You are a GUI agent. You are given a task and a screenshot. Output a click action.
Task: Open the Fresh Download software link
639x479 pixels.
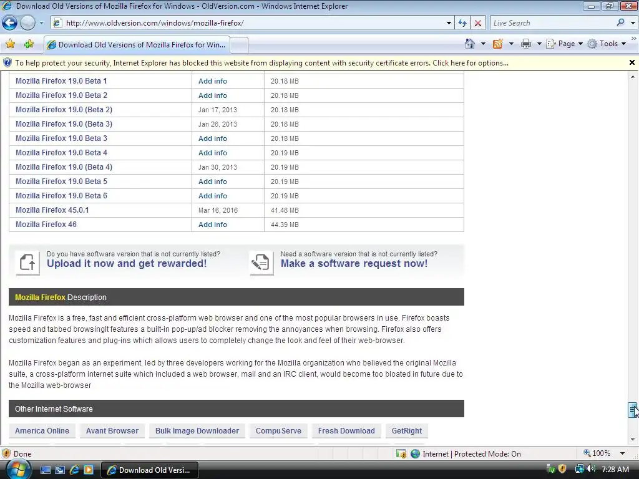click(x=346, y=431)
